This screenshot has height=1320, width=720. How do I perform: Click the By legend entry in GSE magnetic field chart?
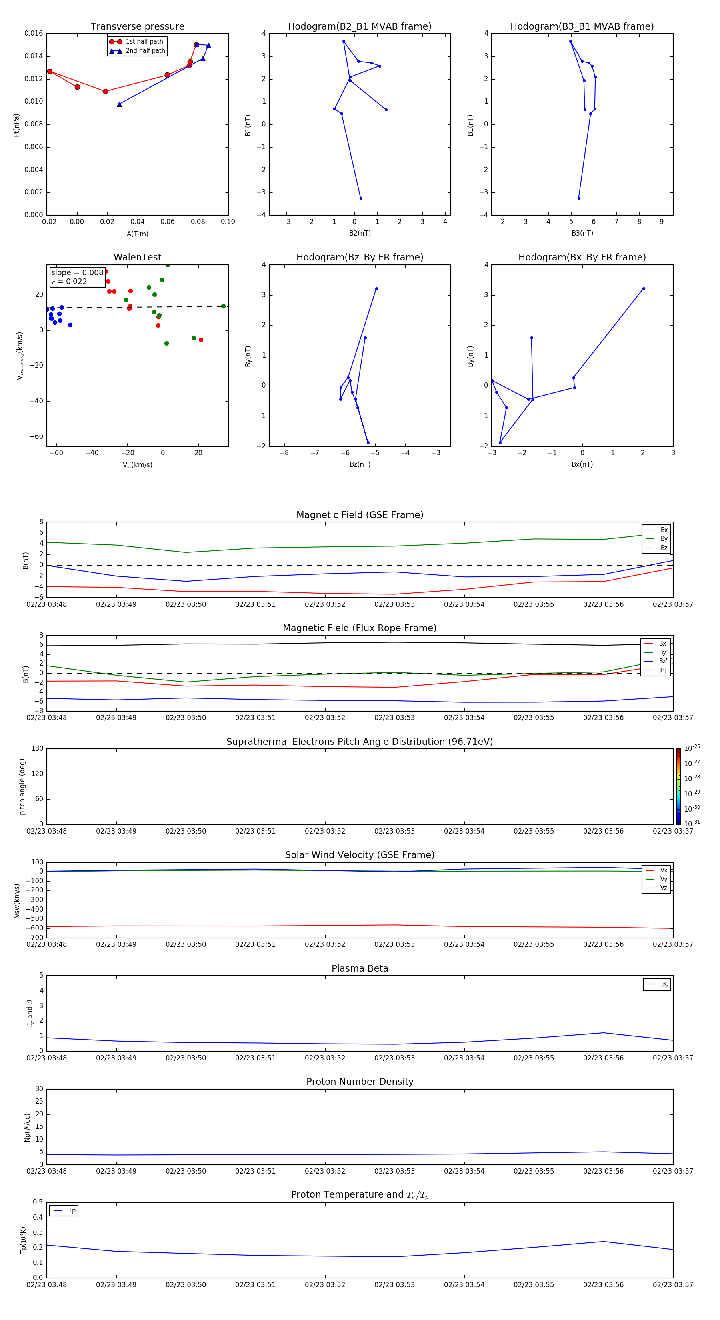(656, 539)
